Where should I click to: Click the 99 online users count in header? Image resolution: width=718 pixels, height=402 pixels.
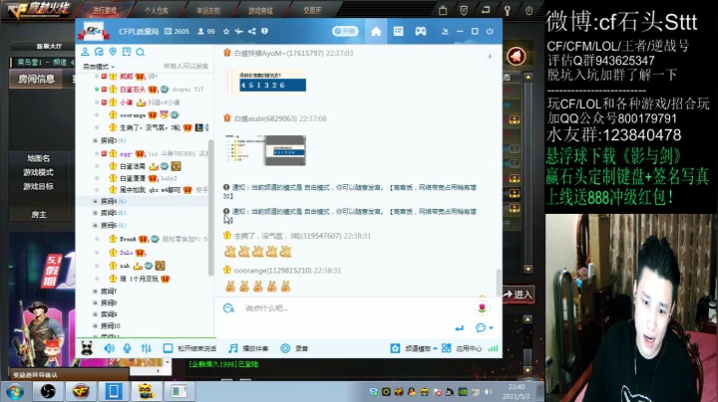[x=206, y=31]
